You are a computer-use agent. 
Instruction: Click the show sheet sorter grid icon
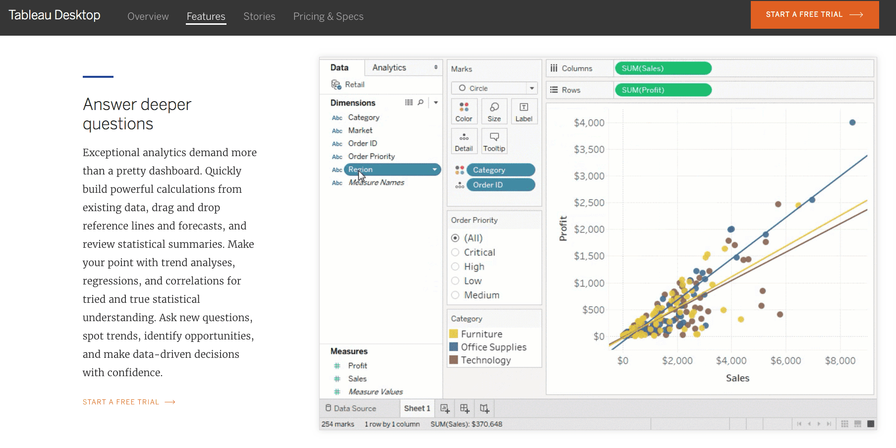(845, 424)
